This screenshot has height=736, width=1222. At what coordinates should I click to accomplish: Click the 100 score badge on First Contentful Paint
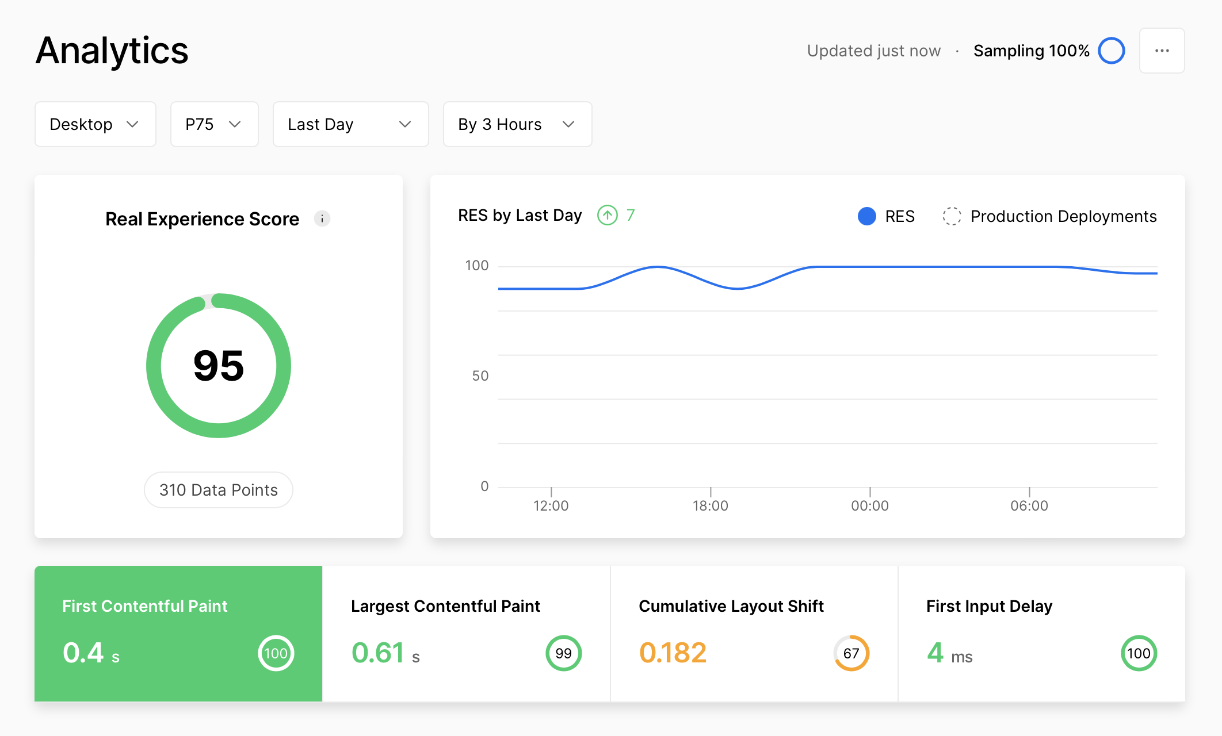pyautogui.click(x=276, y=653)
